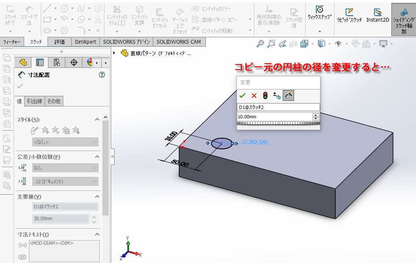Open the .12 (ドキュメント) precision dropdown
The width and height of the screenshot is (416, 263).
coord(65,182)
